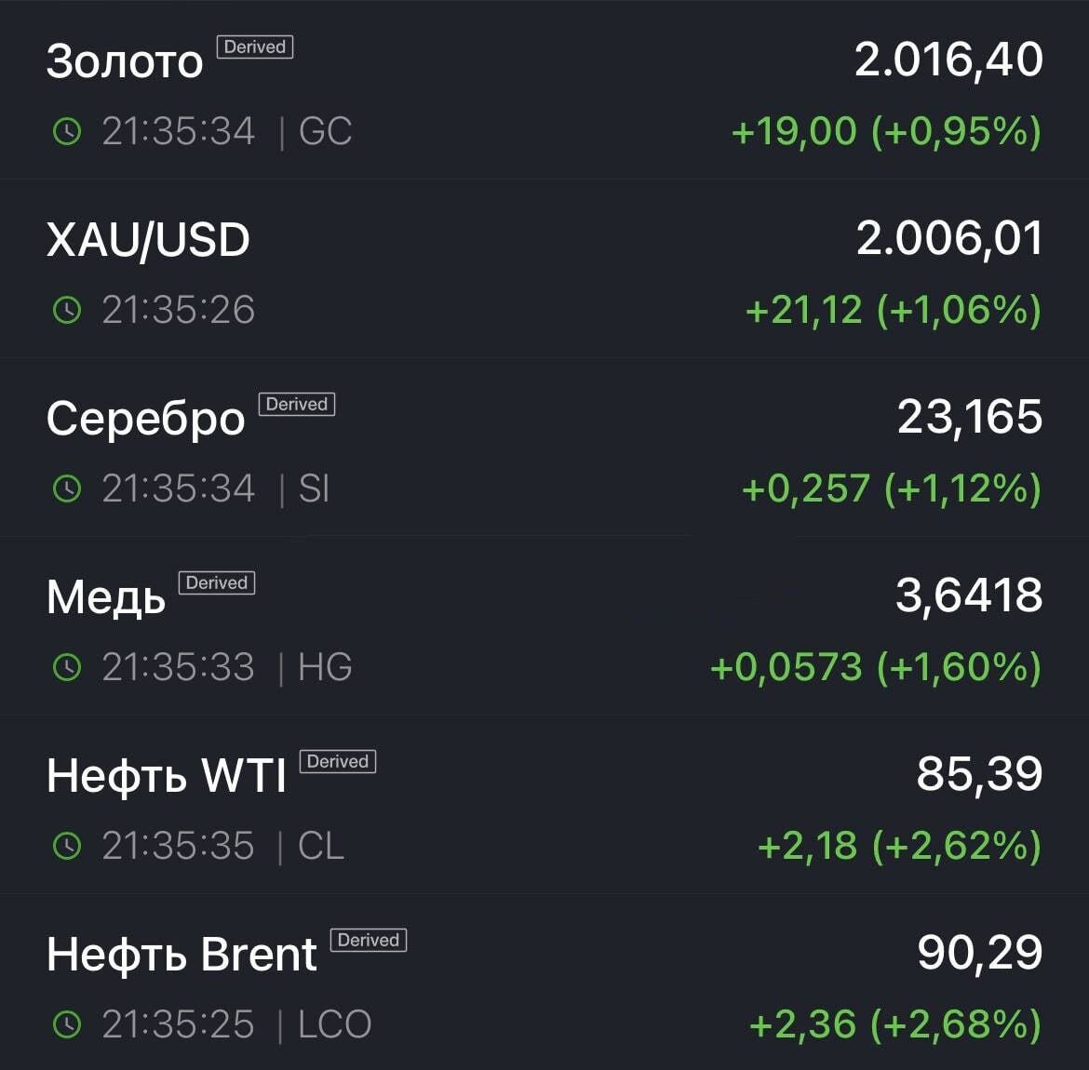The image size is (1089, 1070).
Task: Open the GC ticker symbol link
Action: pyautogui.click(x=324, y=130)
